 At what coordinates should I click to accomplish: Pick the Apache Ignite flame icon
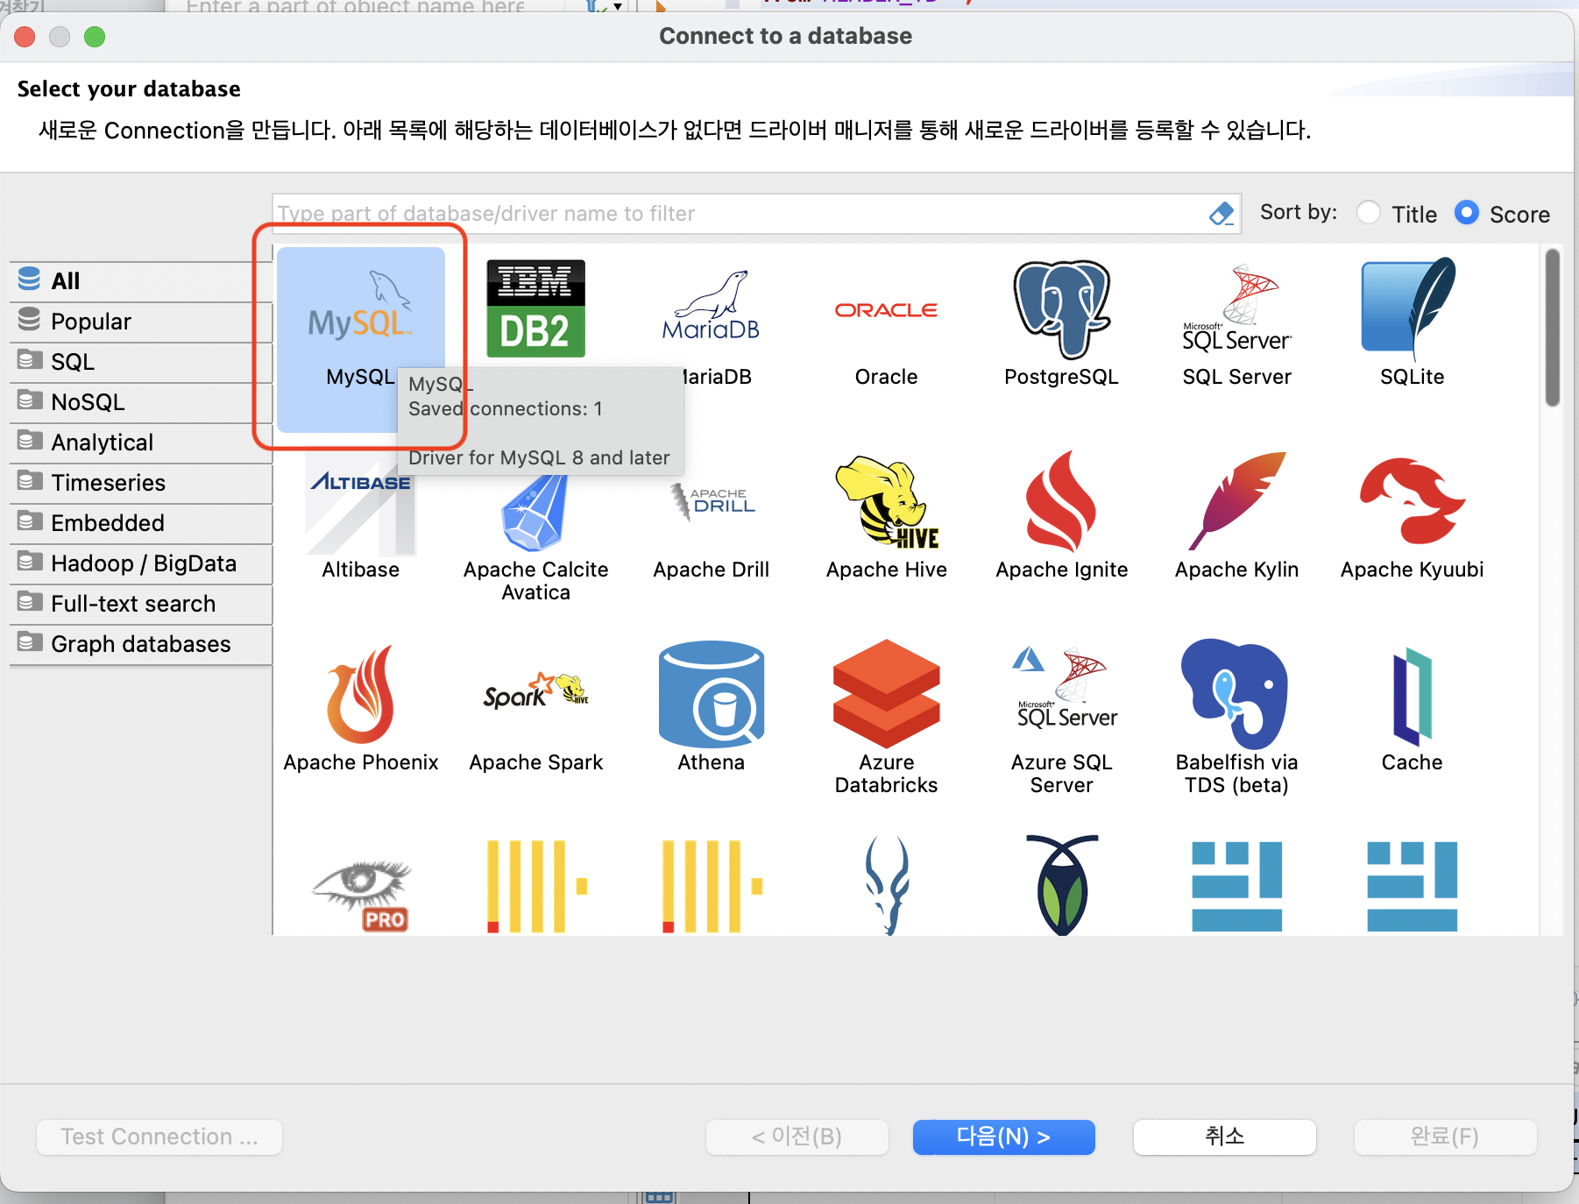point(1061,501)
